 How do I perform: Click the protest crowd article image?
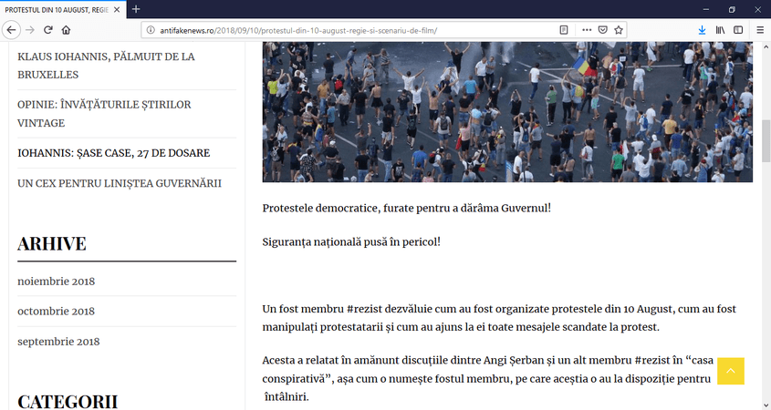[x=507, y=111]
